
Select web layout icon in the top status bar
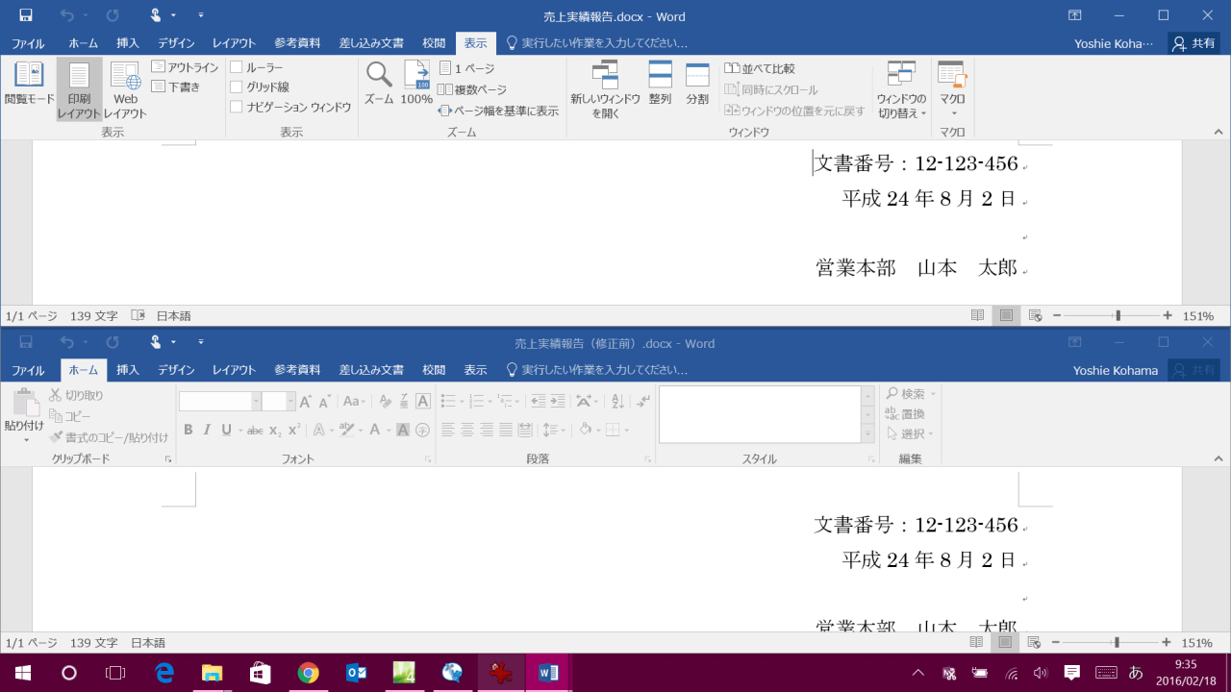point(1035,315)
